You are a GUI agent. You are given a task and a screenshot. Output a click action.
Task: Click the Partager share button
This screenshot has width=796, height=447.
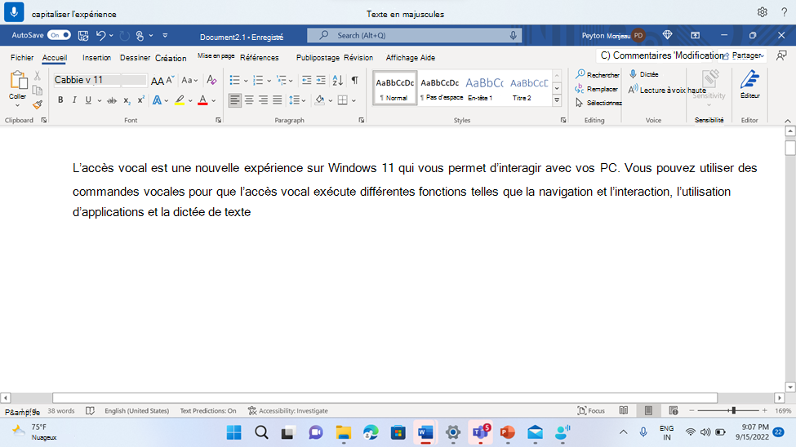(744, 55)
